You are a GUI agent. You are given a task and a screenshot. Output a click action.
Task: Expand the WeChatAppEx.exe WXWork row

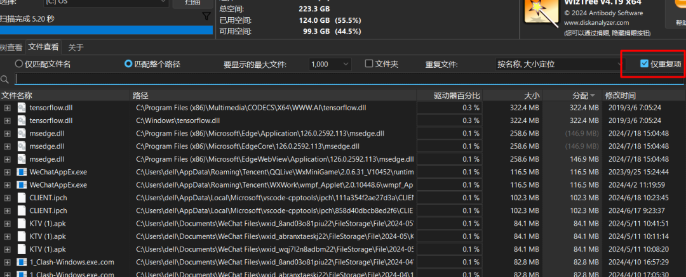click(8, 185)
